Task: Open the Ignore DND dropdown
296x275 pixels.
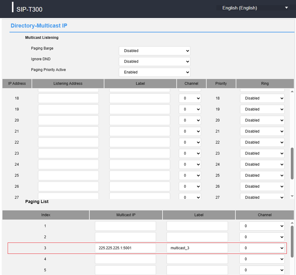Action: point(154,62)
